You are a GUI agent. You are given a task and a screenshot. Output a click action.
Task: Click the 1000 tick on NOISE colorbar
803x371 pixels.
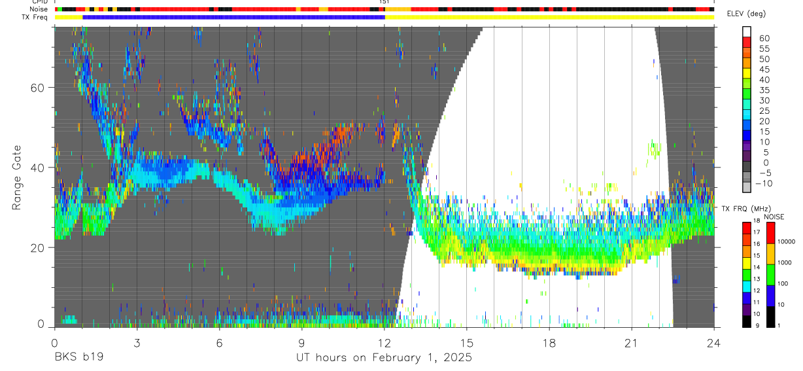click(x=785, y=262)
